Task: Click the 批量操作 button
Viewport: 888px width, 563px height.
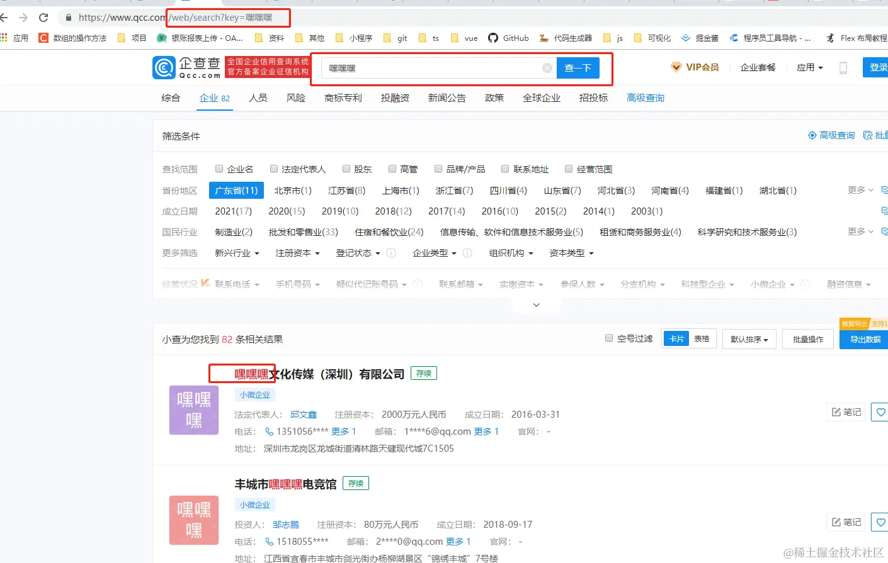Action: pyautogui.click(x=808, y=339)
